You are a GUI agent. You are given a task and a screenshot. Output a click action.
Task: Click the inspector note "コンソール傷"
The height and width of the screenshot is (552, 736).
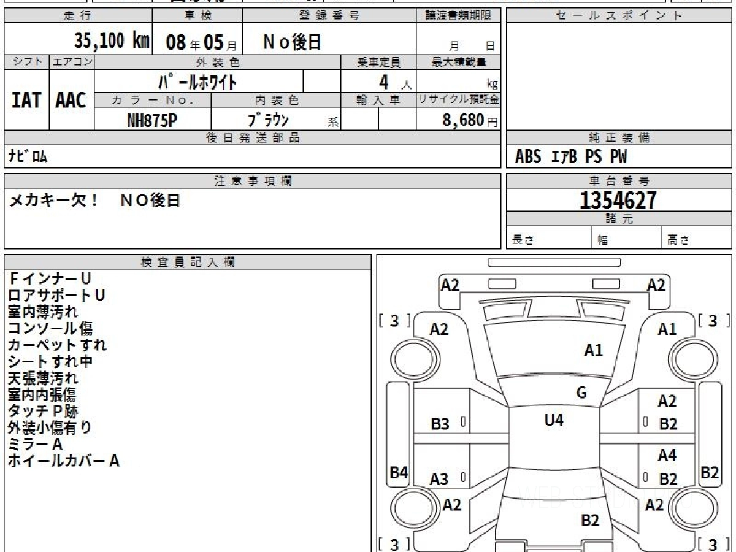(x=50, y=329)
